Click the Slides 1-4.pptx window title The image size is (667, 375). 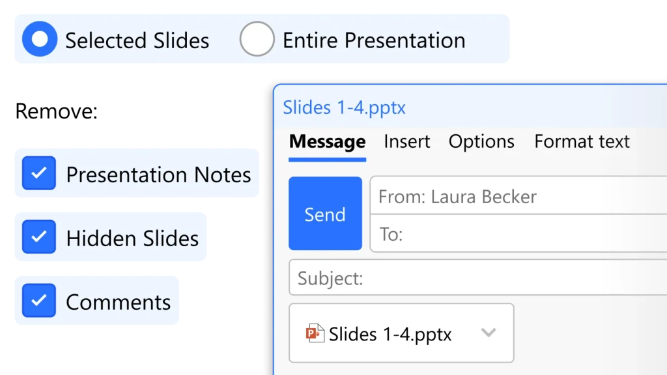344,107
